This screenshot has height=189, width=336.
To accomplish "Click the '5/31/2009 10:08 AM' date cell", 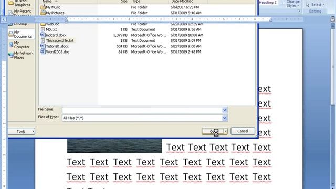I will pyautogui.click(x=187, y=35).
